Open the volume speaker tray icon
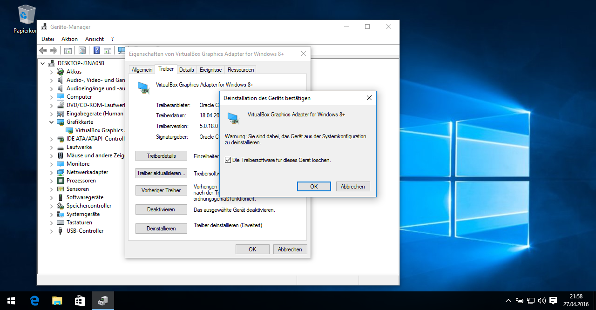 click(542, 301)
